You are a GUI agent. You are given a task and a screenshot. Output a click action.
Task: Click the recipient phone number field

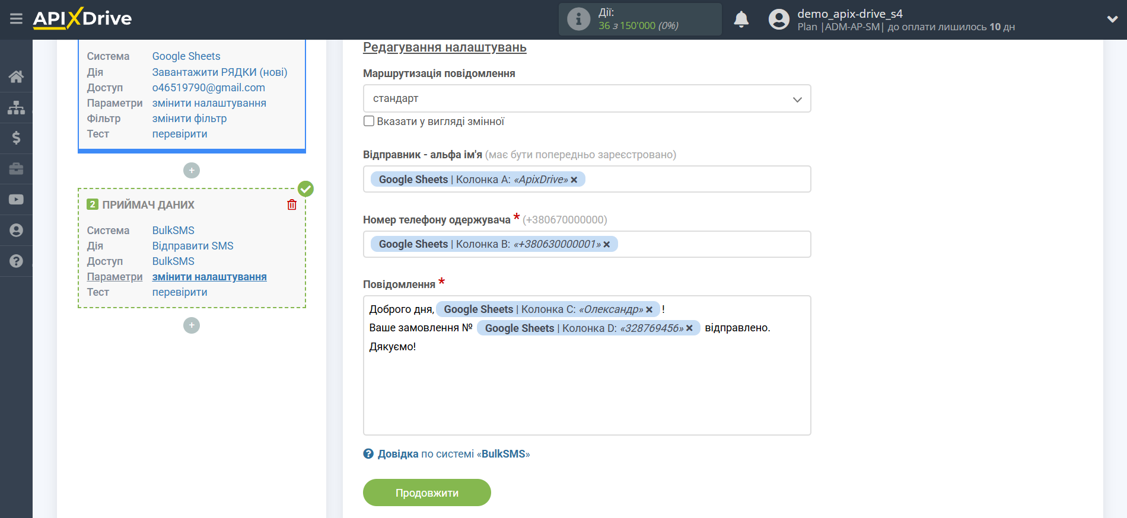[587, 244]
